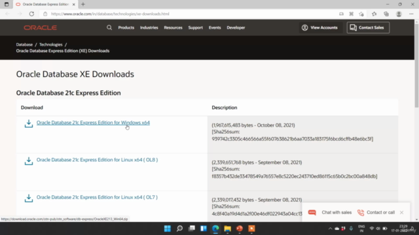This screenshot has width=419, height=235.
Task: Click download icon beside Linux x64 OL8
Action: (29, 161)
